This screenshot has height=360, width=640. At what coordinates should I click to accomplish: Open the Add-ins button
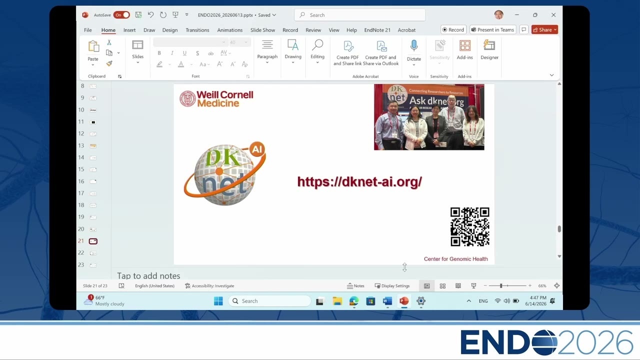click(x=465, y=50)
